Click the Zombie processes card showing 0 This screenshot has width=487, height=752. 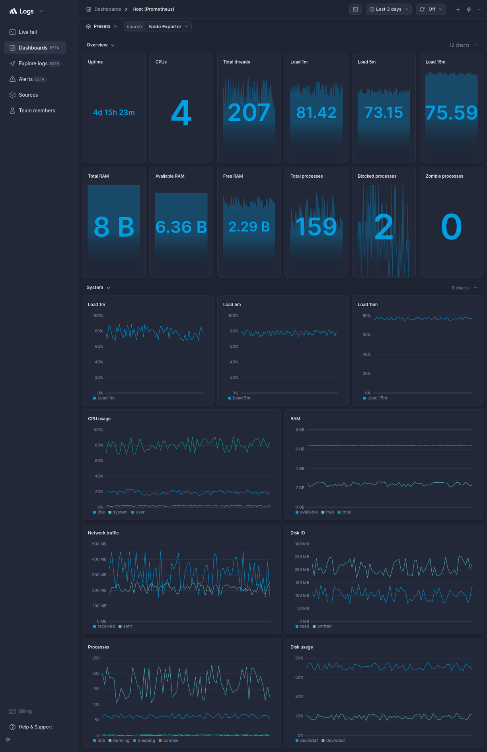coord(451,222)
